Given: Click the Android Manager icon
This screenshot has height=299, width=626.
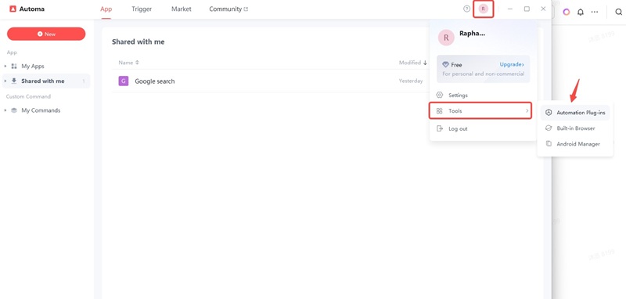Looking at the screenshot, I should pos(549,144).
